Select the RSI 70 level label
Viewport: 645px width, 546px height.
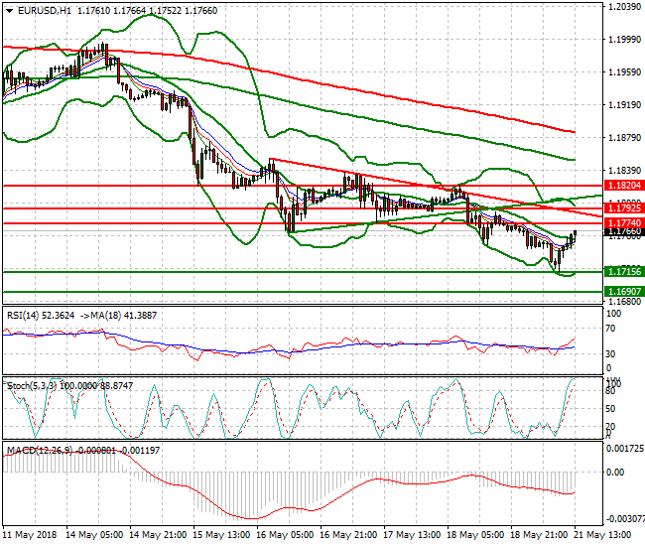[612, 329]
